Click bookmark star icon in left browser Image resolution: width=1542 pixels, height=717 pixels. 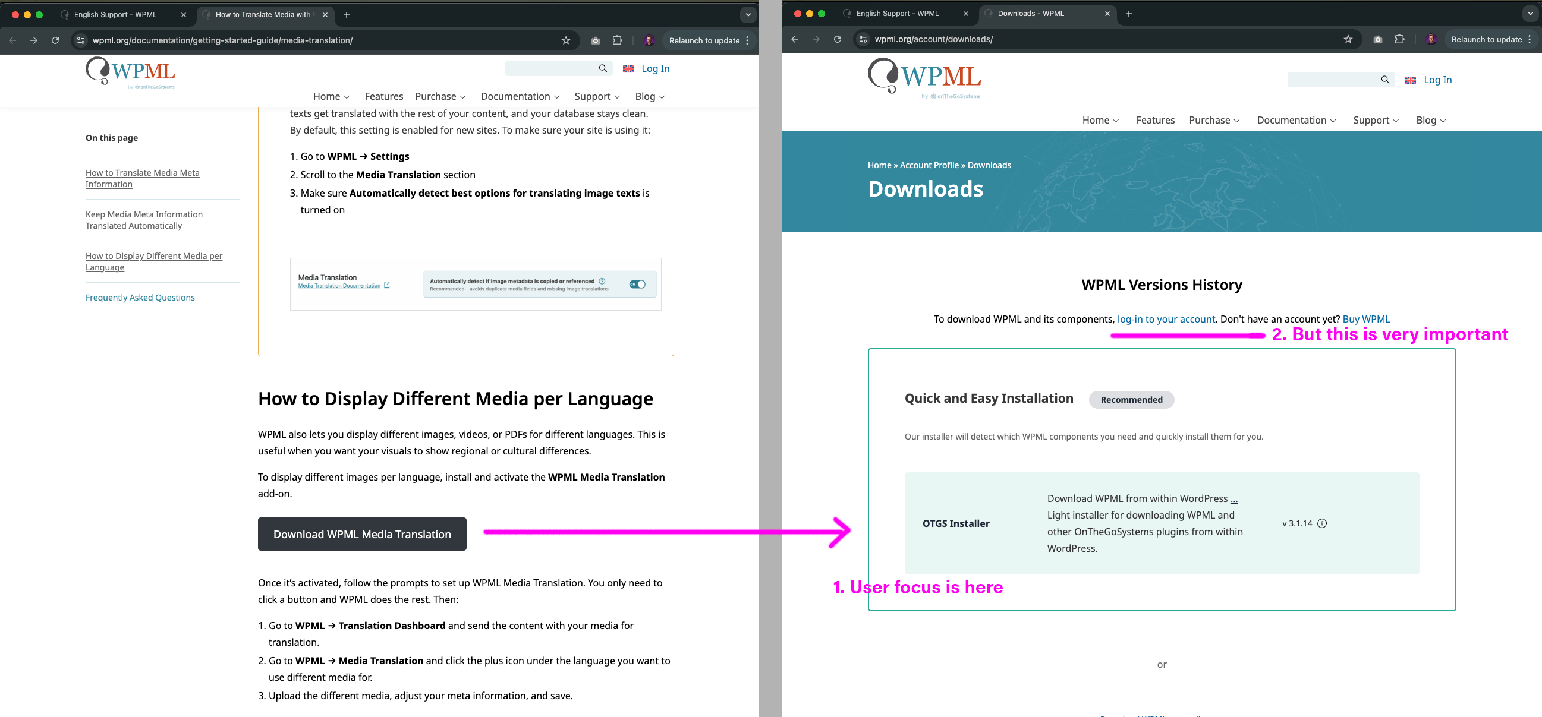pos(566,40)
